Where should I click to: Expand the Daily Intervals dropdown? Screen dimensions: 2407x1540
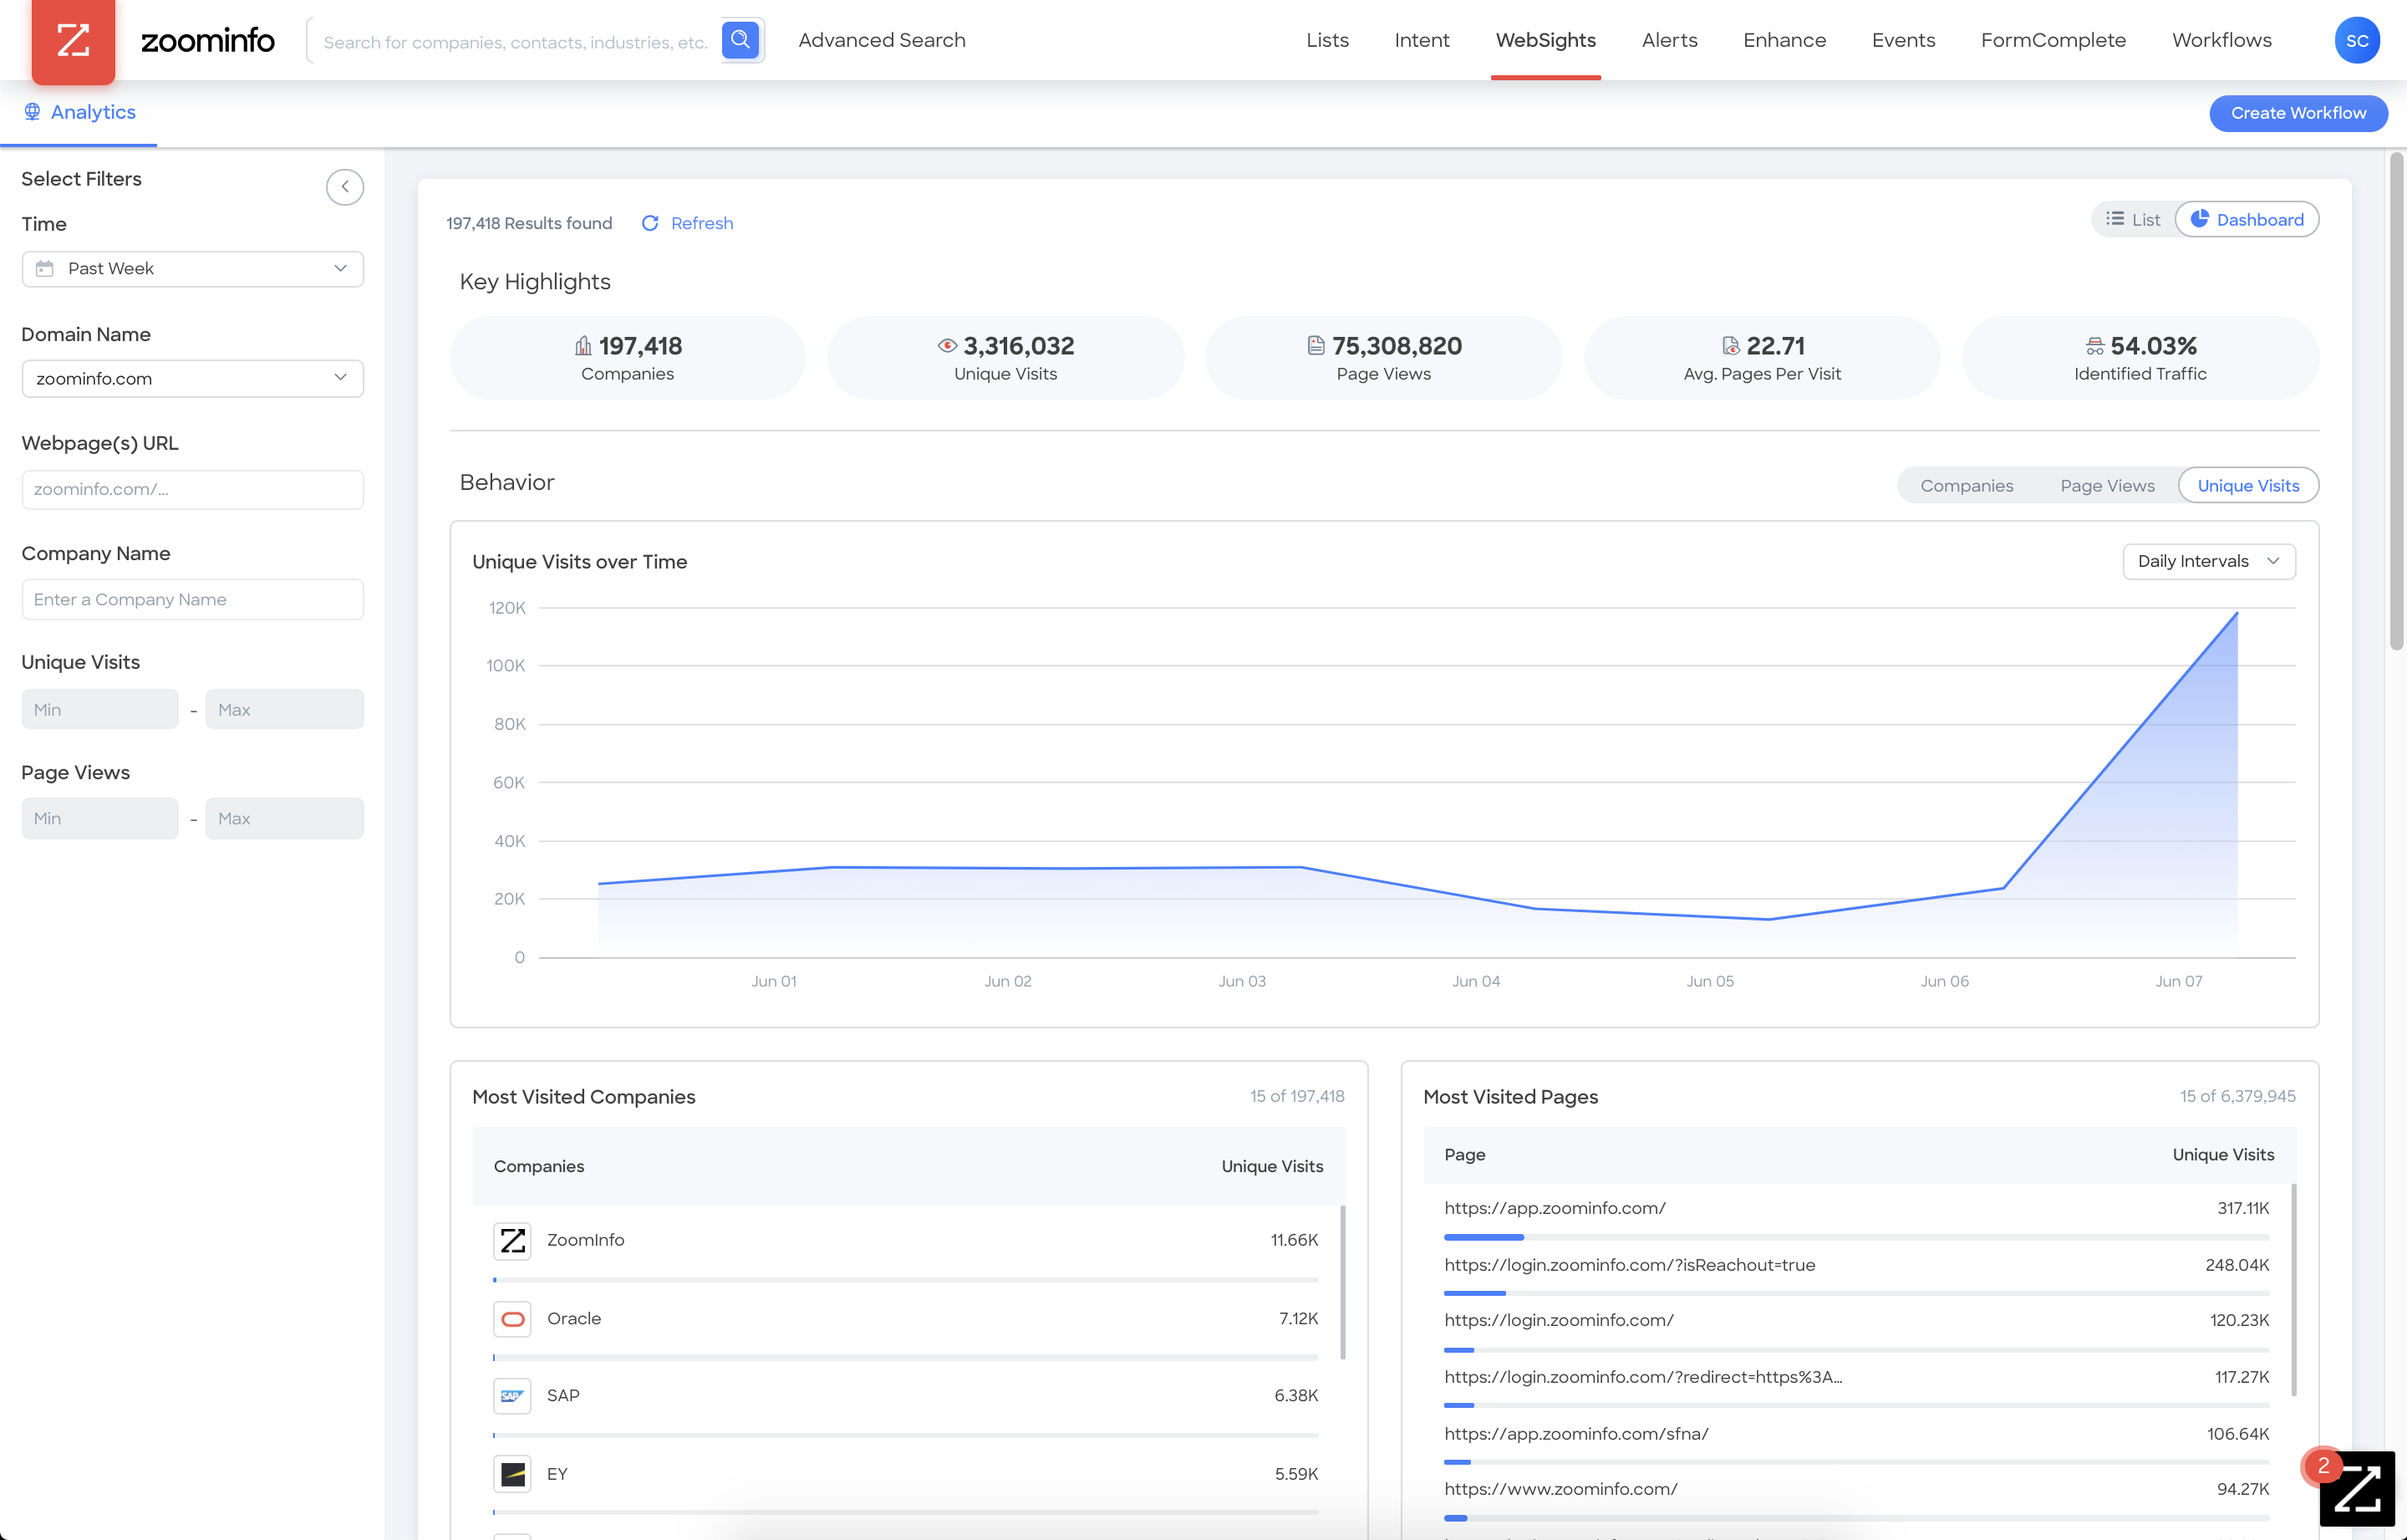[2208, 562]
